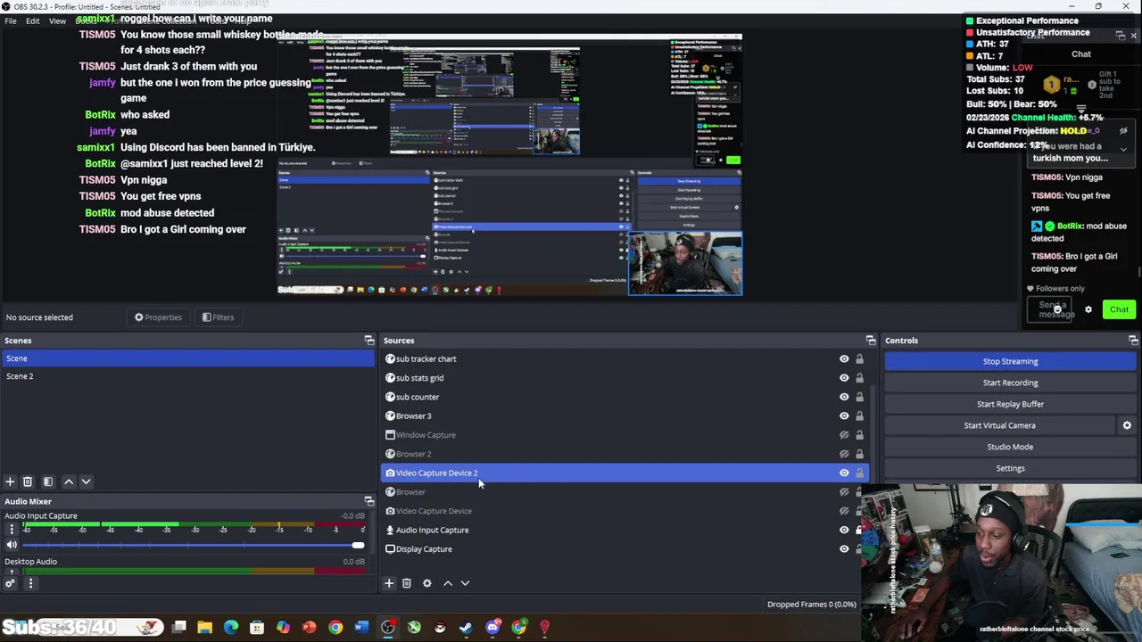Show the hidden Window Capture source

[844, 435]
